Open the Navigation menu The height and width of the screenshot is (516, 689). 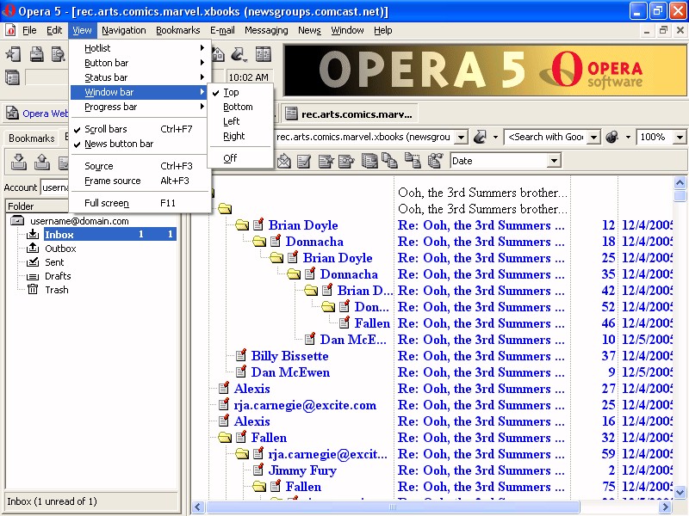(124, 30)
